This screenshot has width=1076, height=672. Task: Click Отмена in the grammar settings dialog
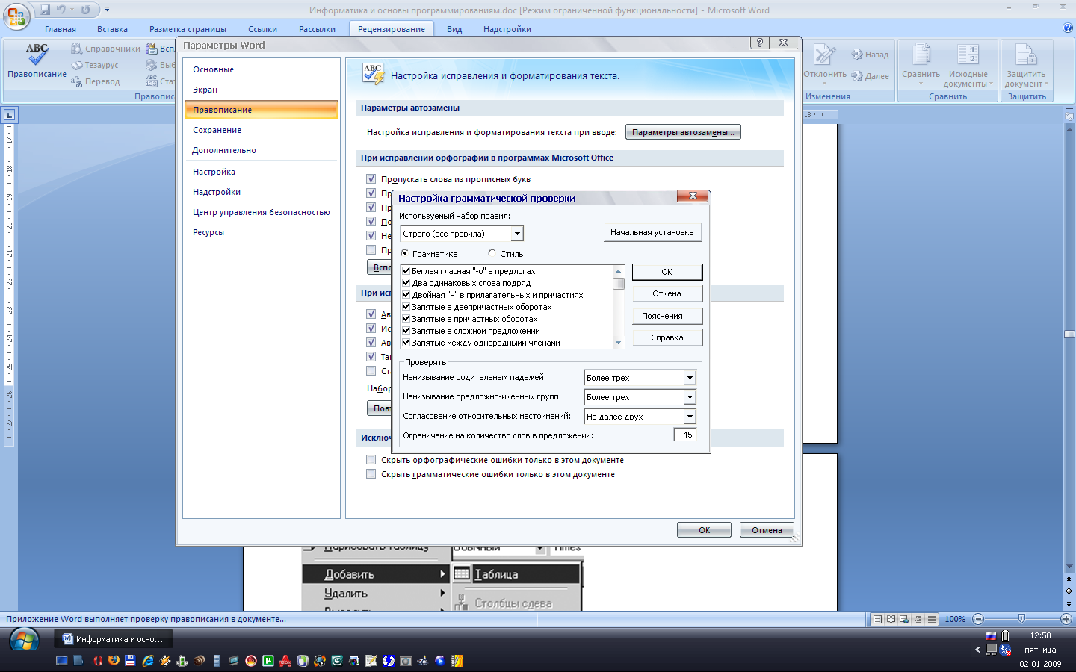(x=667, y=293)
